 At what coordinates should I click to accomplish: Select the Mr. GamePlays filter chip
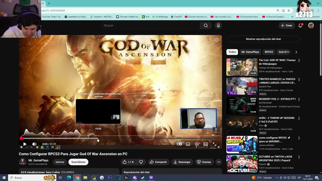tap(250, 52)
